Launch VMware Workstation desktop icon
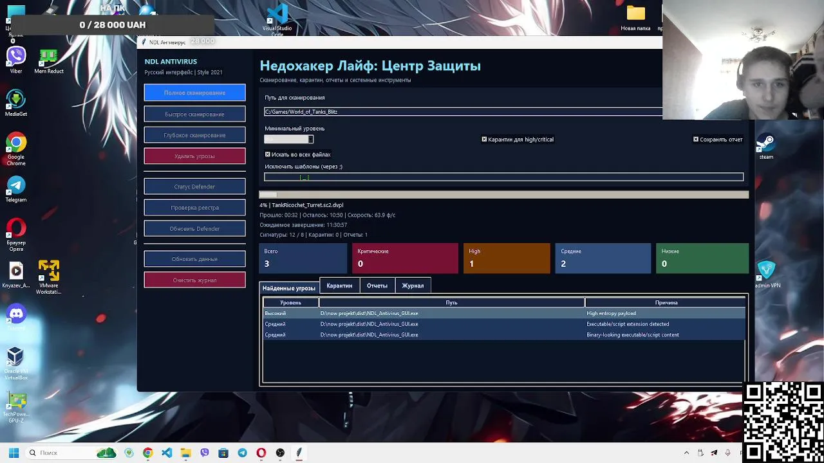 pyautogui.click(x=48, y=277)
